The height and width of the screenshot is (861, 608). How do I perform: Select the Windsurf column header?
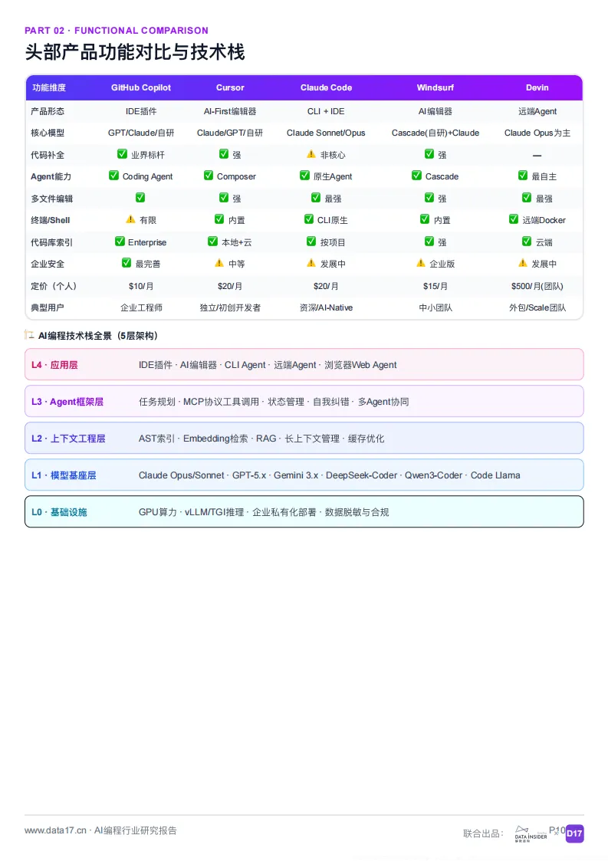point(435,87)
